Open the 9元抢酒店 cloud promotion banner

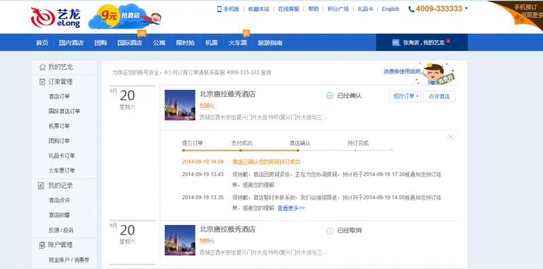(125, 16)
